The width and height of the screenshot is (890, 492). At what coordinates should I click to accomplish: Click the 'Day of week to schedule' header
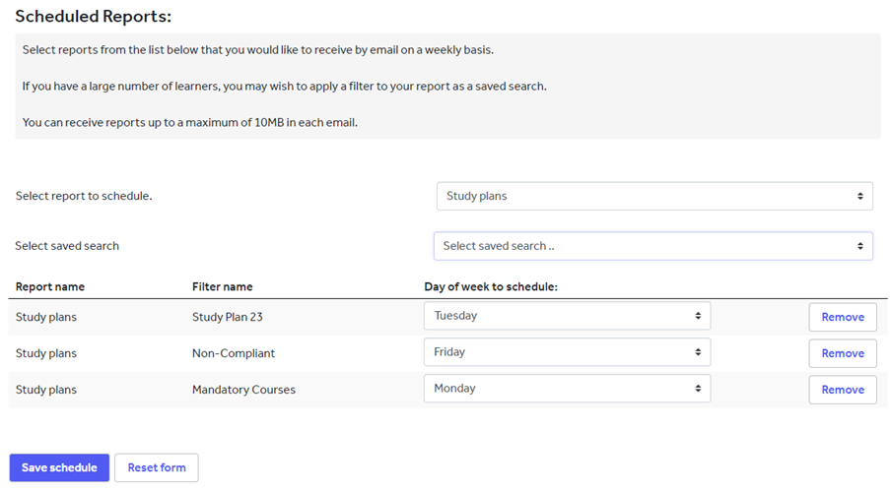coord(491,287)
